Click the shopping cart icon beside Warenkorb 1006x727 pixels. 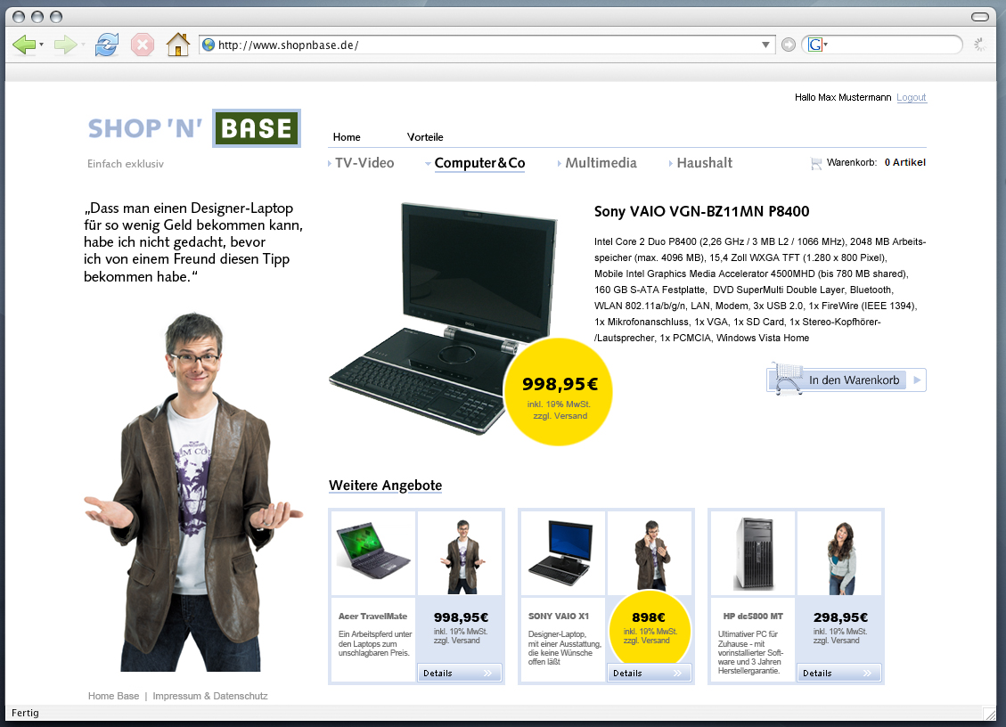[x=816, y=164]
